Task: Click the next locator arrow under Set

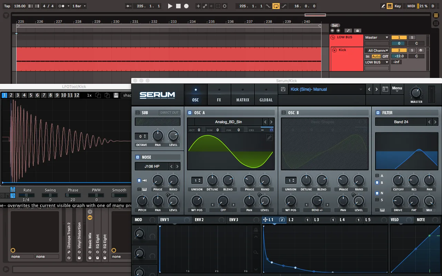Action: pyautogui.click(x=338, y=31)
